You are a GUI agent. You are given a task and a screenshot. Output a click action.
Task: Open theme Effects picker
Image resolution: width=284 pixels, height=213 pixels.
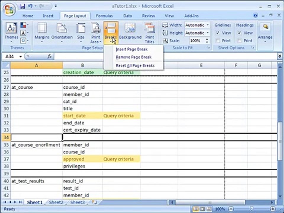click(24, 41)
